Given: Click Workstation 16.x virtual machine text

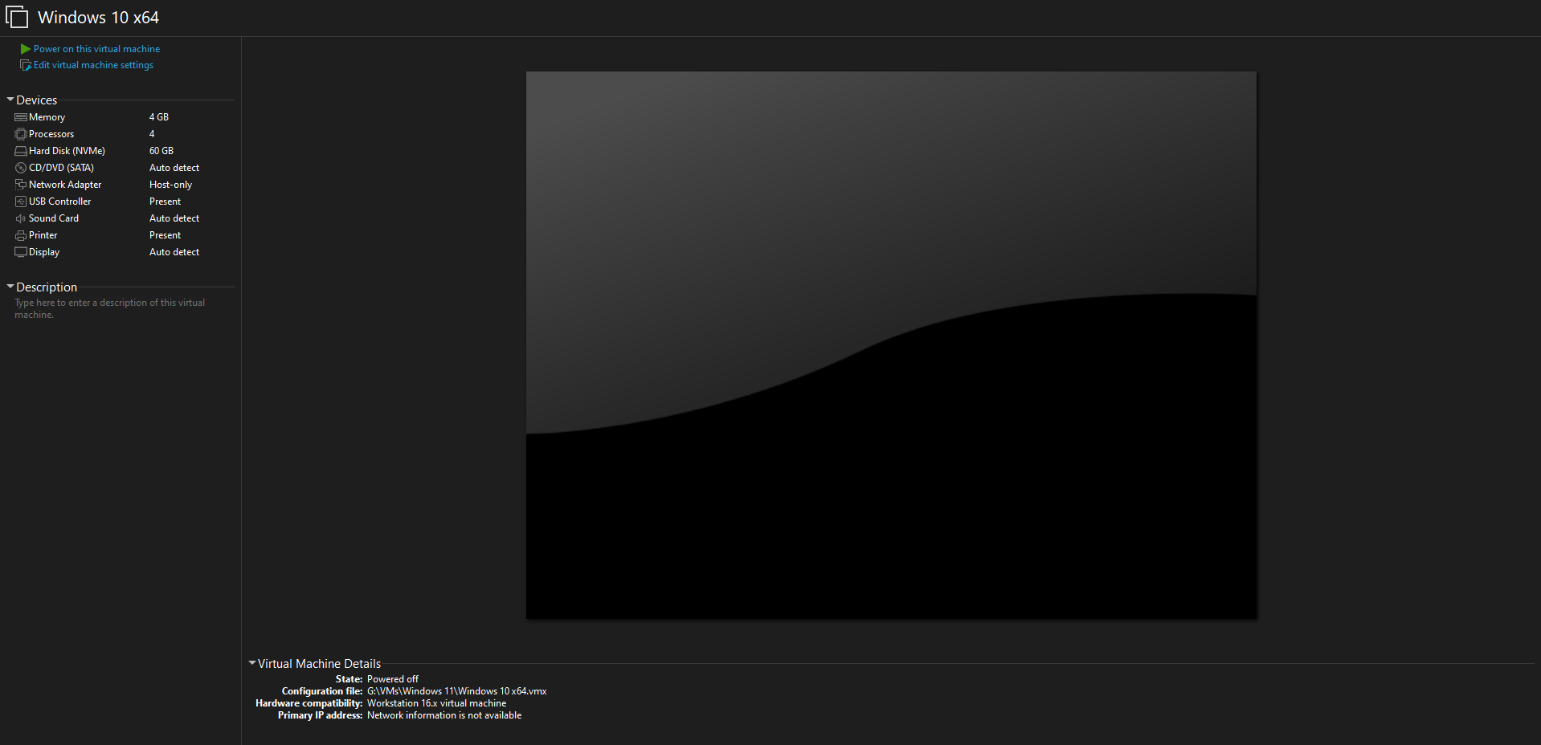Looking at the screenshot, I should (x=437, y=703).
